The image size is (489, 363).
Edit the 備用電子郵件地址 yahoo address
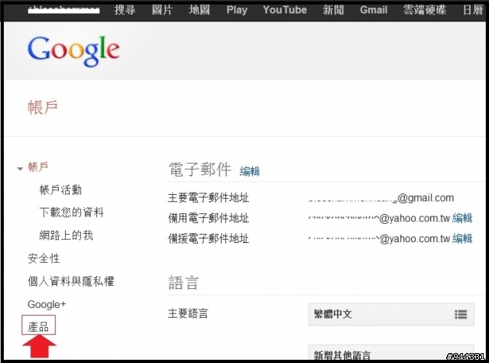click(462, 218)
